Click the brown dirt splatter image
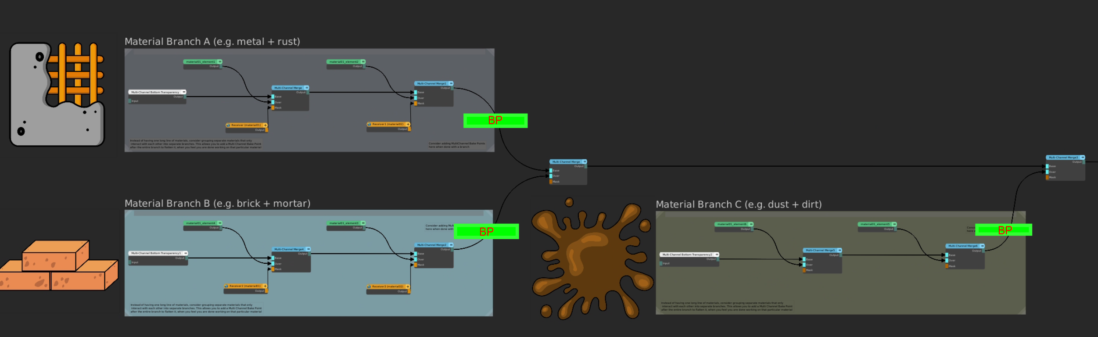 tap(592, 259)
